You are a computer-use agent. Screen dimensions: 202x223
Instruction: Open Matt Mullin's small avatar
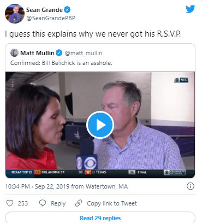[14, 53]
